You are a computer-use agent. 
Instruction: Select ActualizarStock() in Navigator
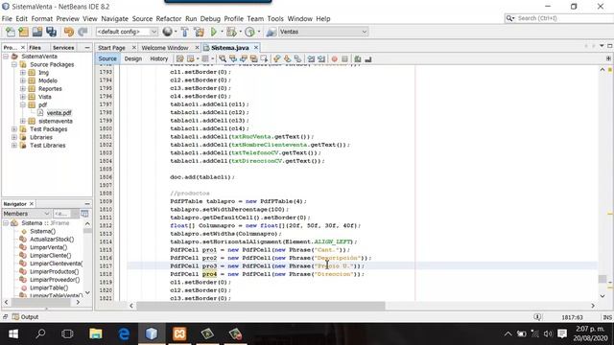52,240
